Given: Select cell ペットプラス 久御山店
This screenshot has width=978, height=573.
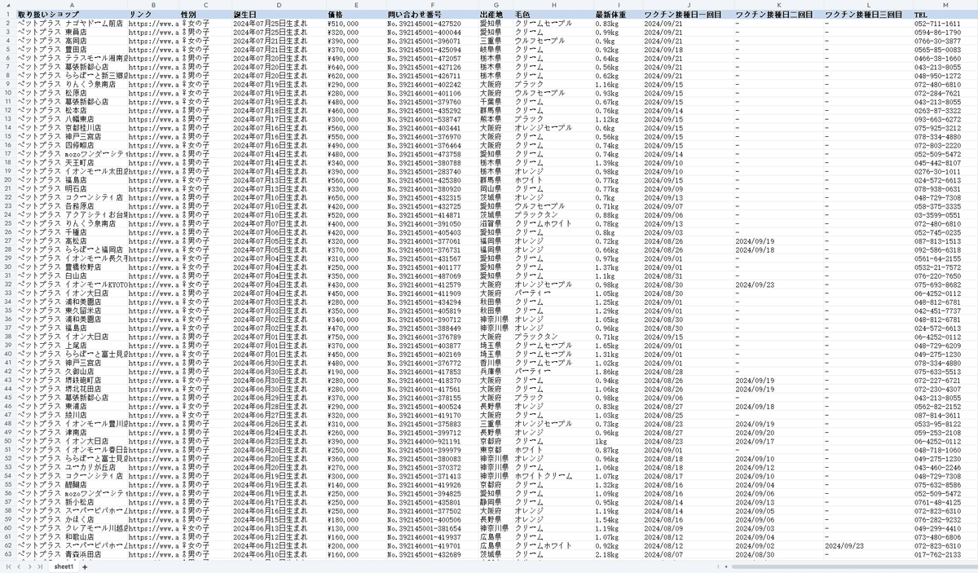Looking at the screenshot, I should 71,371.
